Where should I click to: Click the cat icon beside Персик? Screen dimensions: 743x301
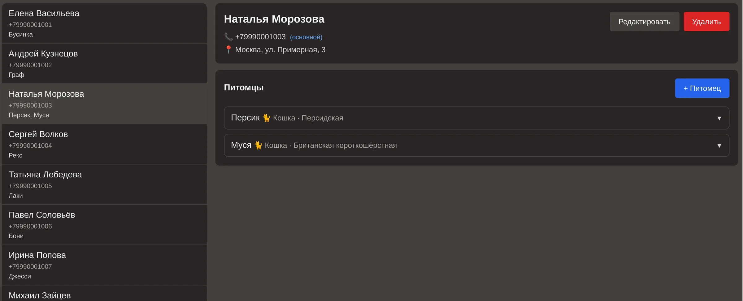(266, 118)
